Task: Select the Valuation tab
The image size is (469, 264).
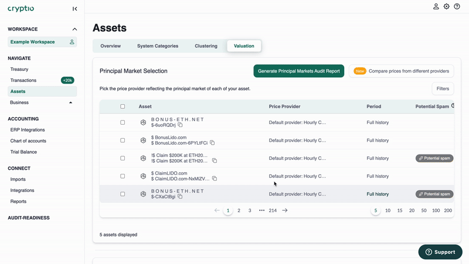Action: click(x=244, y=46)
